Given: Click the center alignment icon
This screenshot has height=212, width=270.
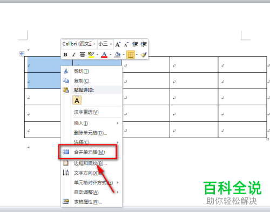Looking at the screenshot, I should 83,54.
